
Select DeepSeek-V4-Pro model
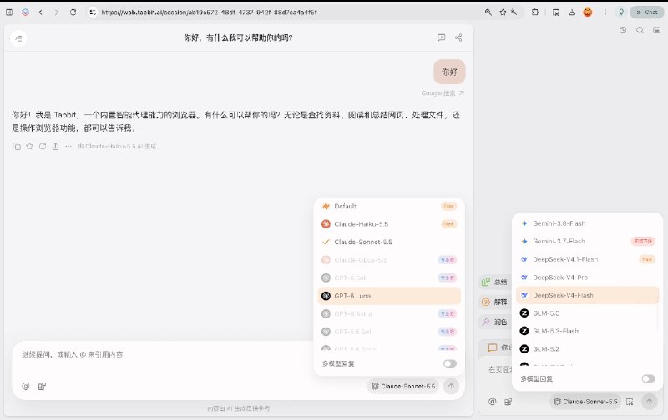click(588, 277)
